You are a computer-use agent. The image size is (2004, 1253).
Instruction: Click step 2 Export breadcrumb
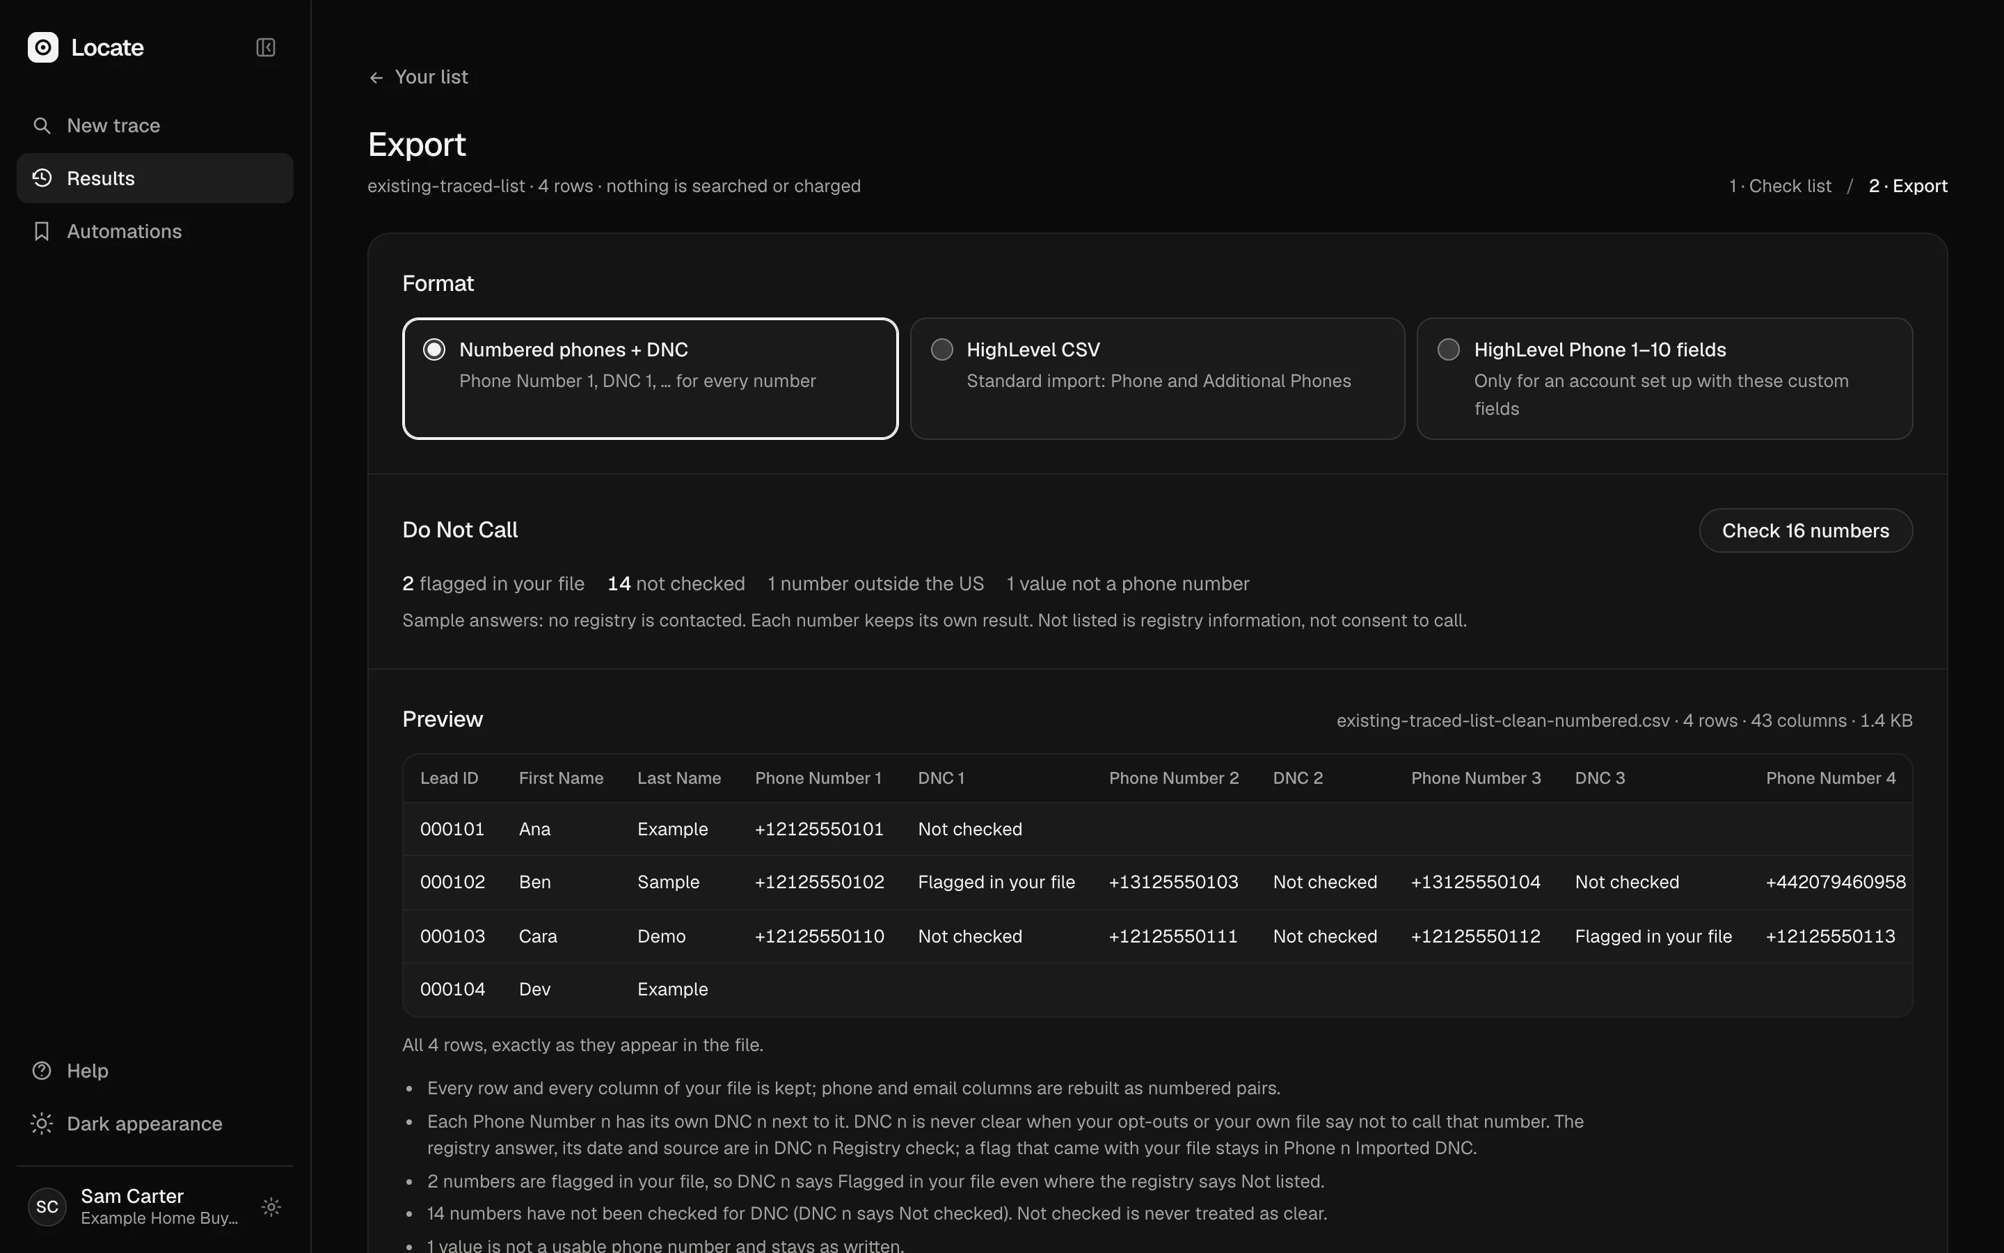tap(1908, 186)
